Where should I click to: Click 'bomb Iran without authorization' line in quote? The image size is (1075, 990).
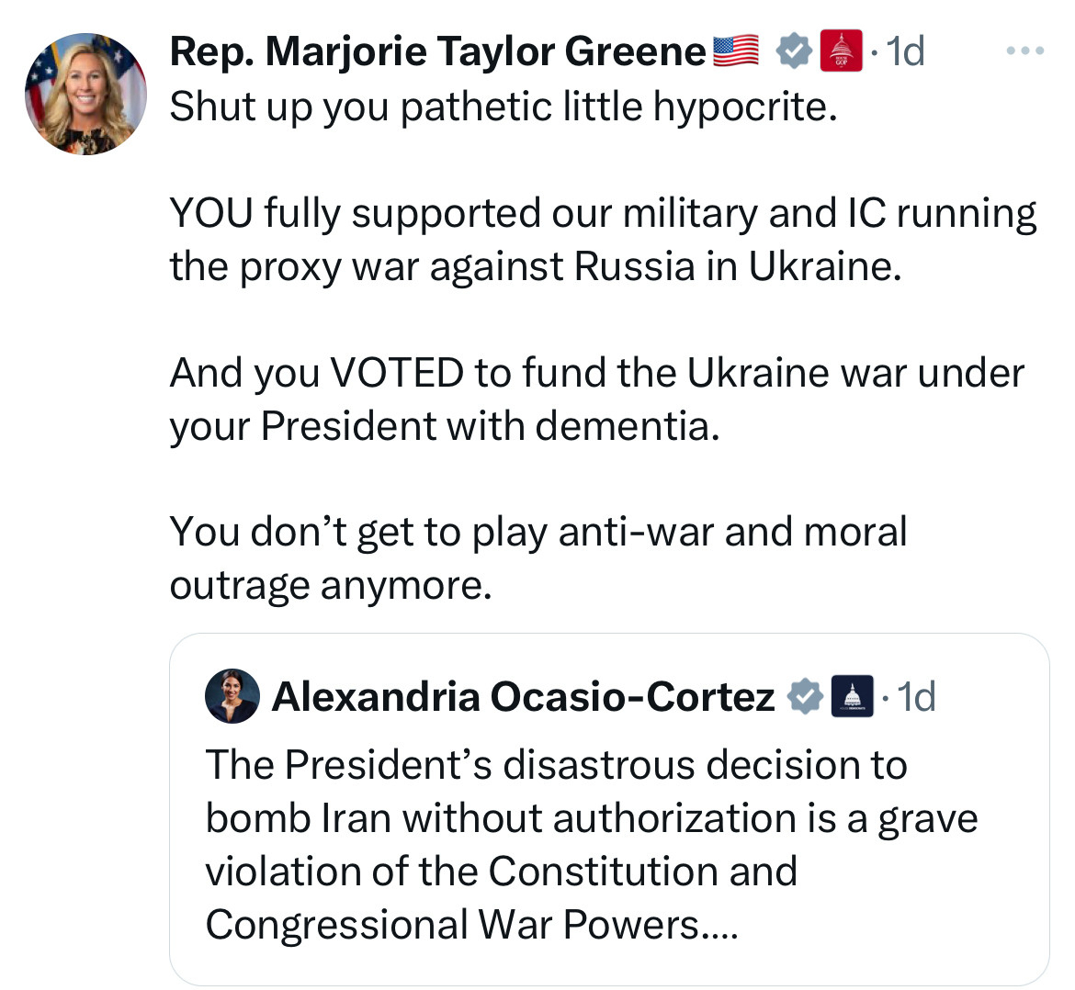(x=591, y=817)
